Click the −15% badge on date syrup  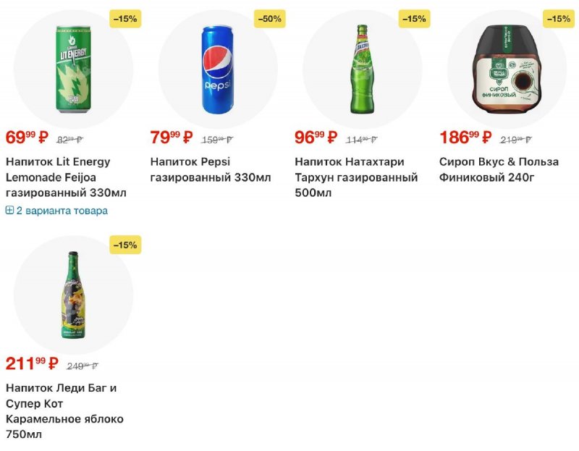tap(559, 19)
